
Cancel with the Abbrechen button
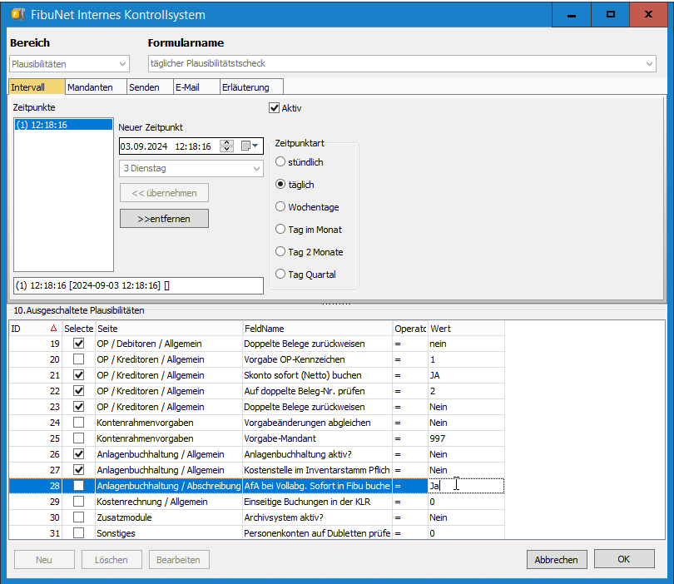coord(557,560)
